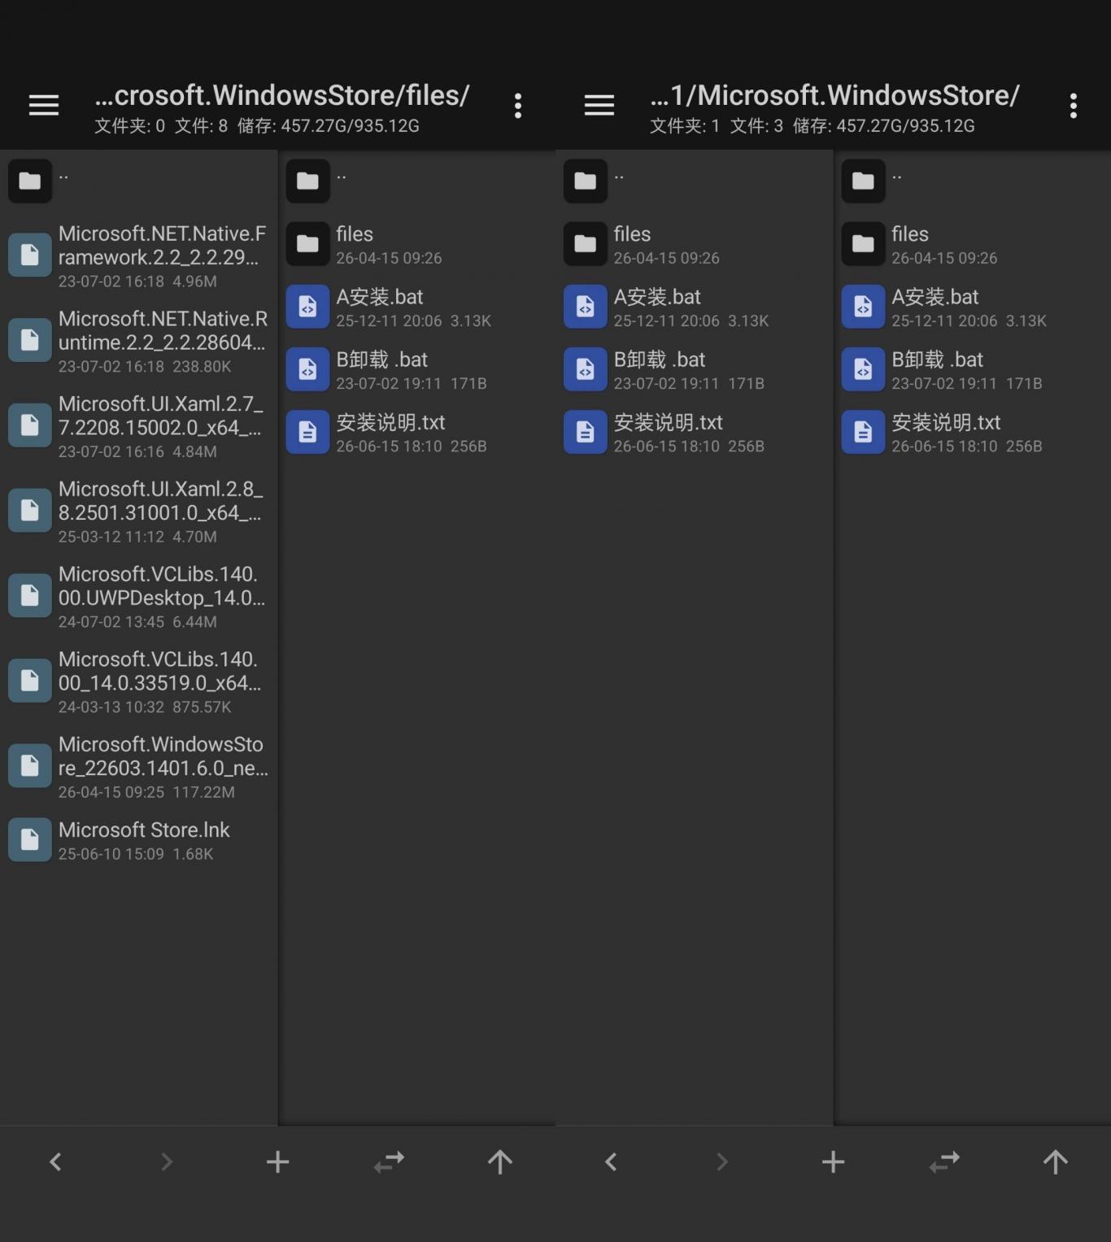Tap up-arrow in the 1/Microsoft.WindowsStore/ window
Image resolution: width=1111 pixels, height=1242 pixels.
tap(1056, 1161)
